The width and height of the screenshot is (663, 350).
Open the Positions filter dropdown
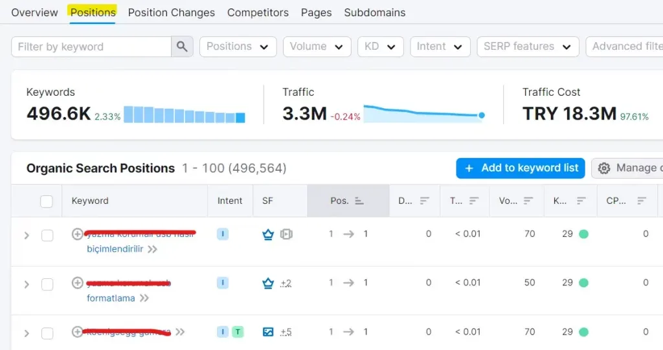point(238,47)
